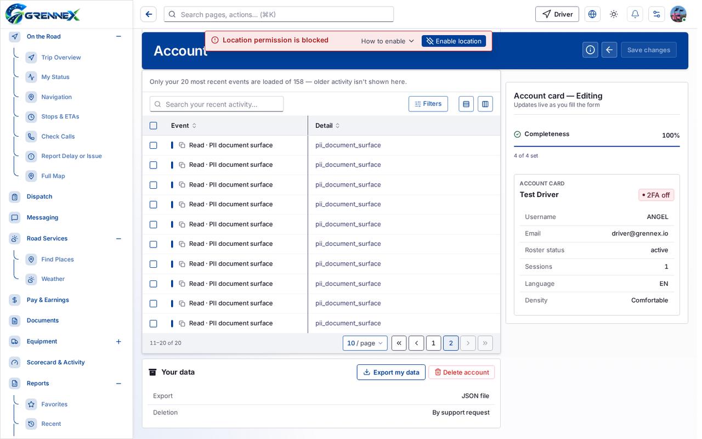Click the Grennex logo

pos(43,14)
